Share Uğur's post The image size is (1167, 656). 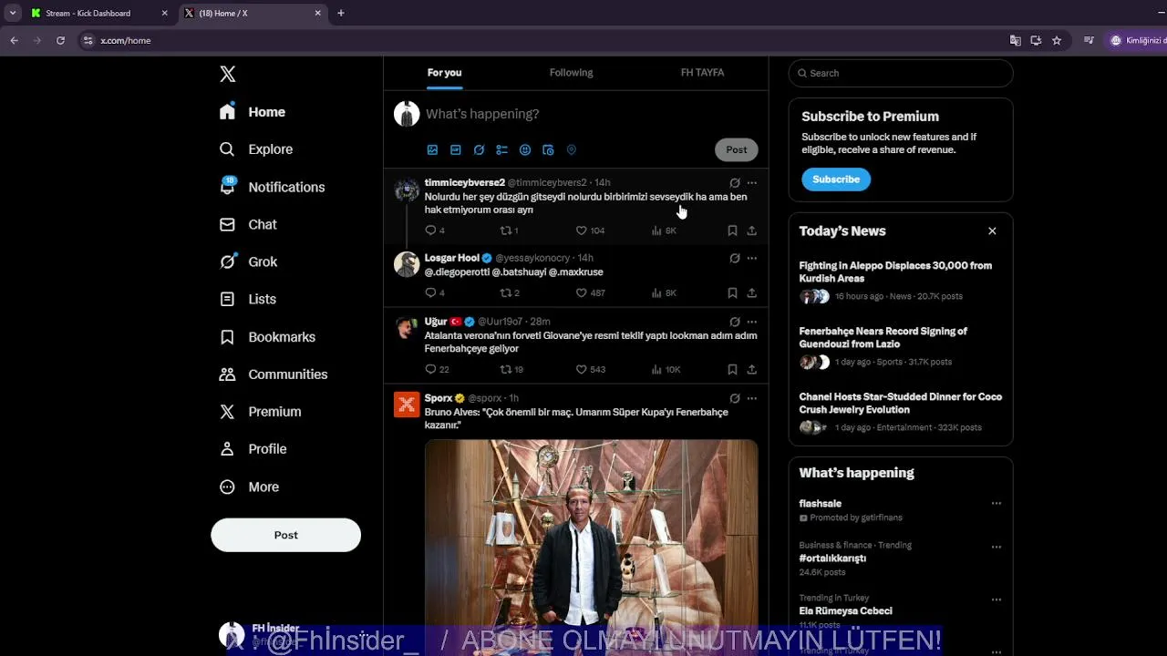point(751,369)
